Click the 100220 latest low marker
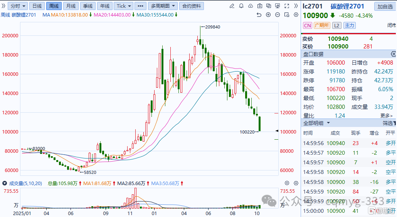The image size is (397, 217). (x=247, y=132)
